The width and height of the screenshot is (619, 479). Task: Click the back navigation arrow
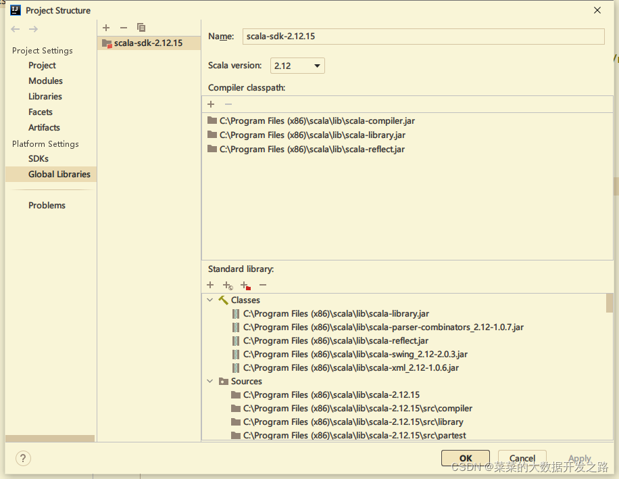pyautogui.click(x=16, y=29)
